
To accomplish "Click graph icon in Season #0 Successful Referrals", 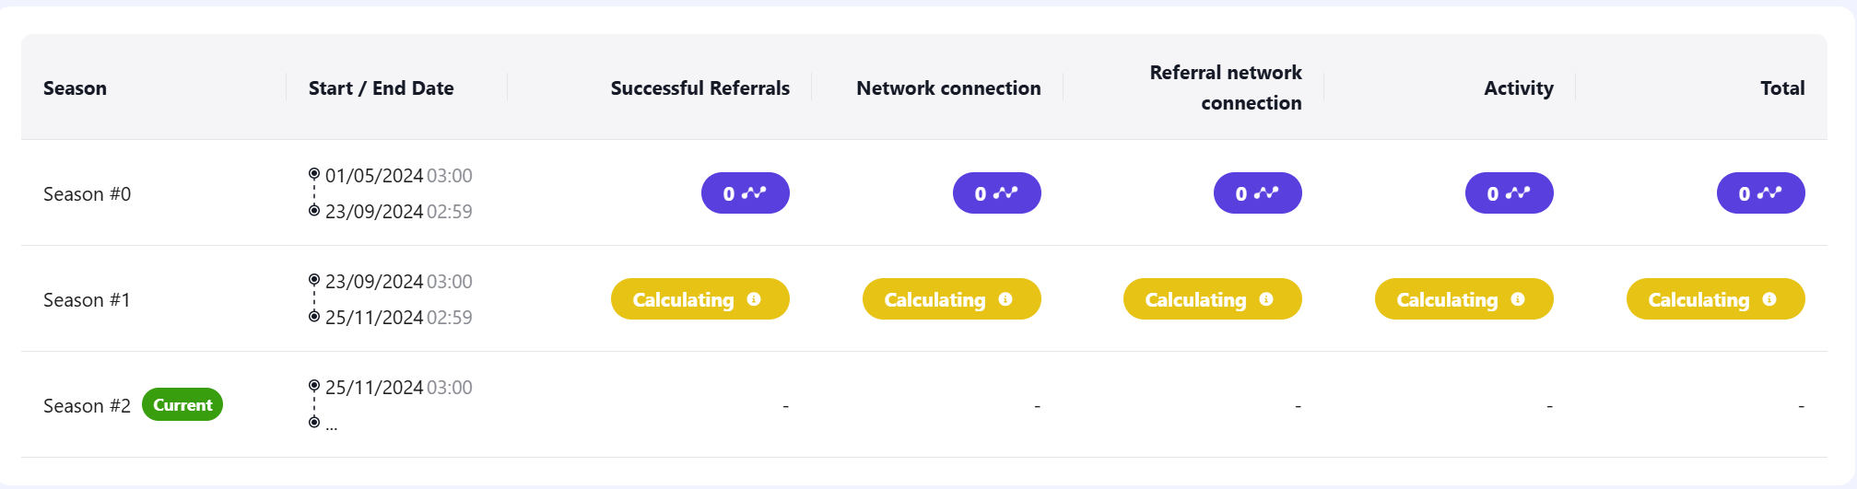I will coord(756,193).
